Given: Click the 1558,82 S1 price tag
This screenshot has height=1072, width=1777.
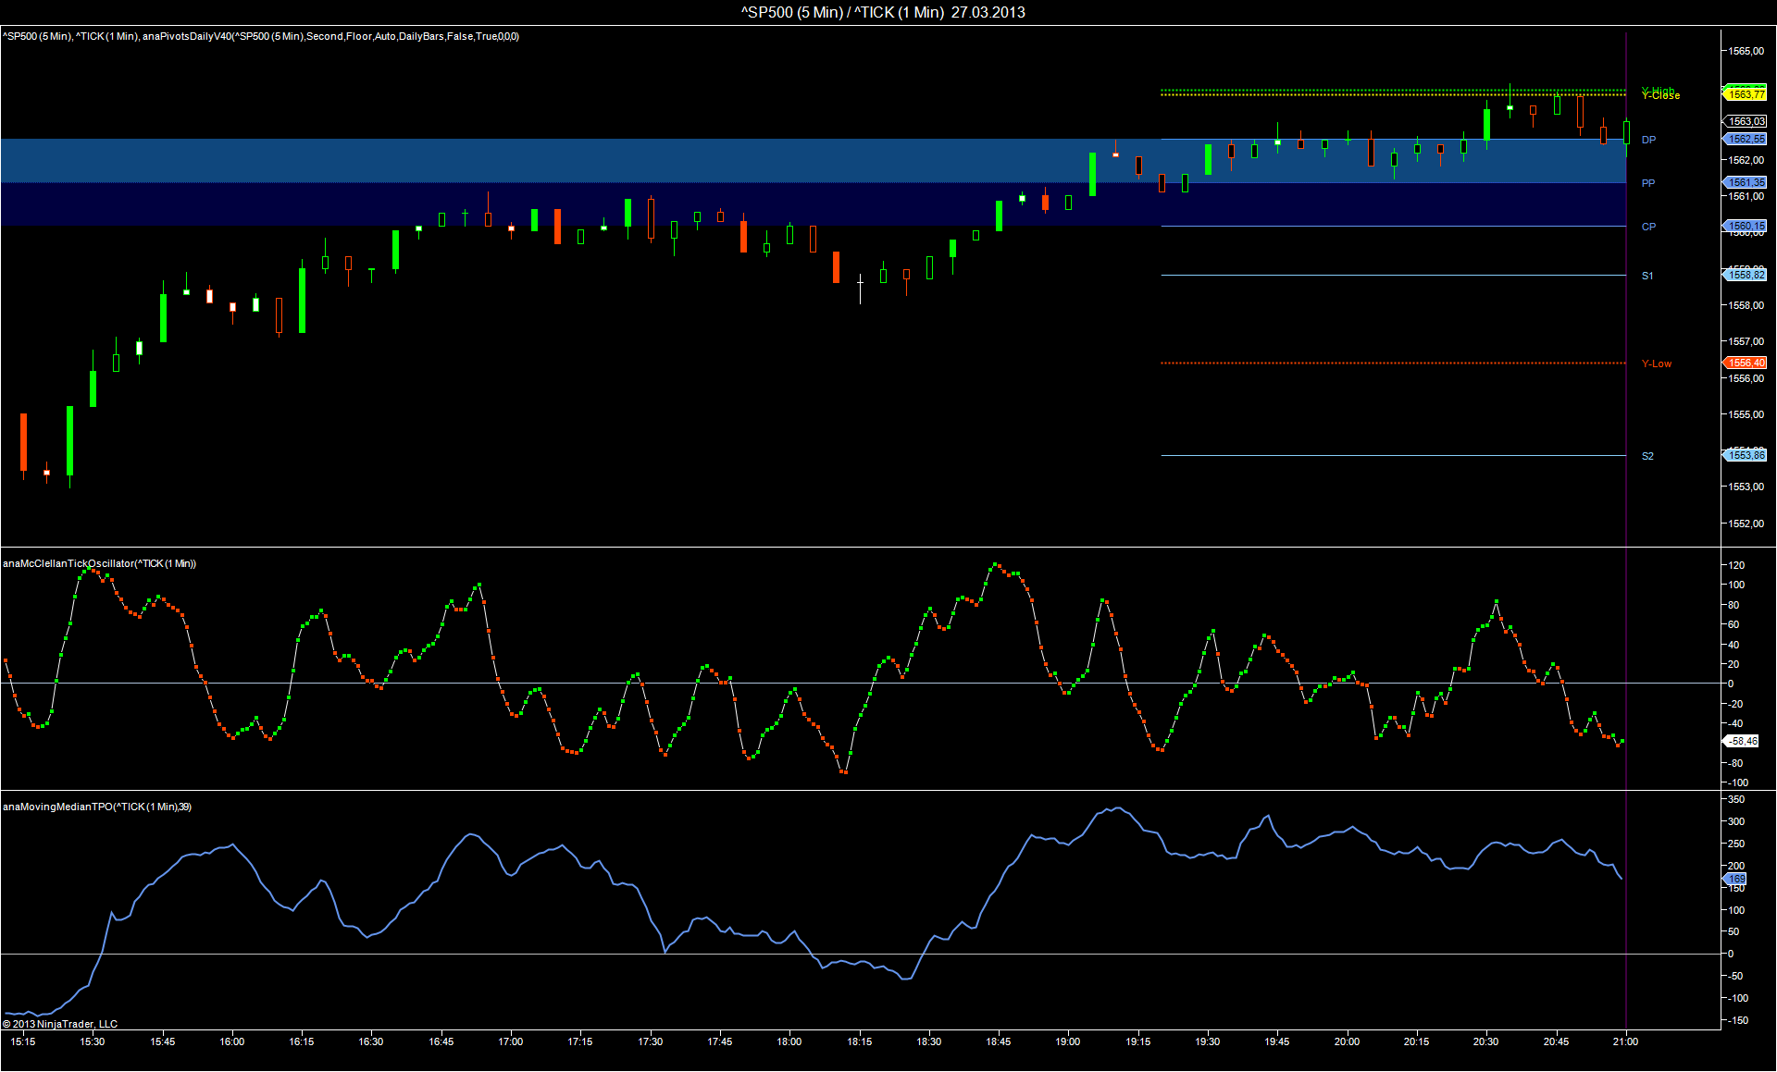Looking at the screenshot, I should point(1746,275).
